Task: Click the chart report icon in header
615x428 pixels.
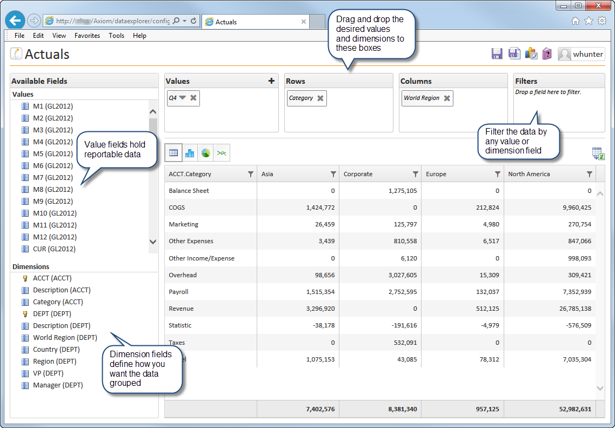Action: tap(531, 54)
